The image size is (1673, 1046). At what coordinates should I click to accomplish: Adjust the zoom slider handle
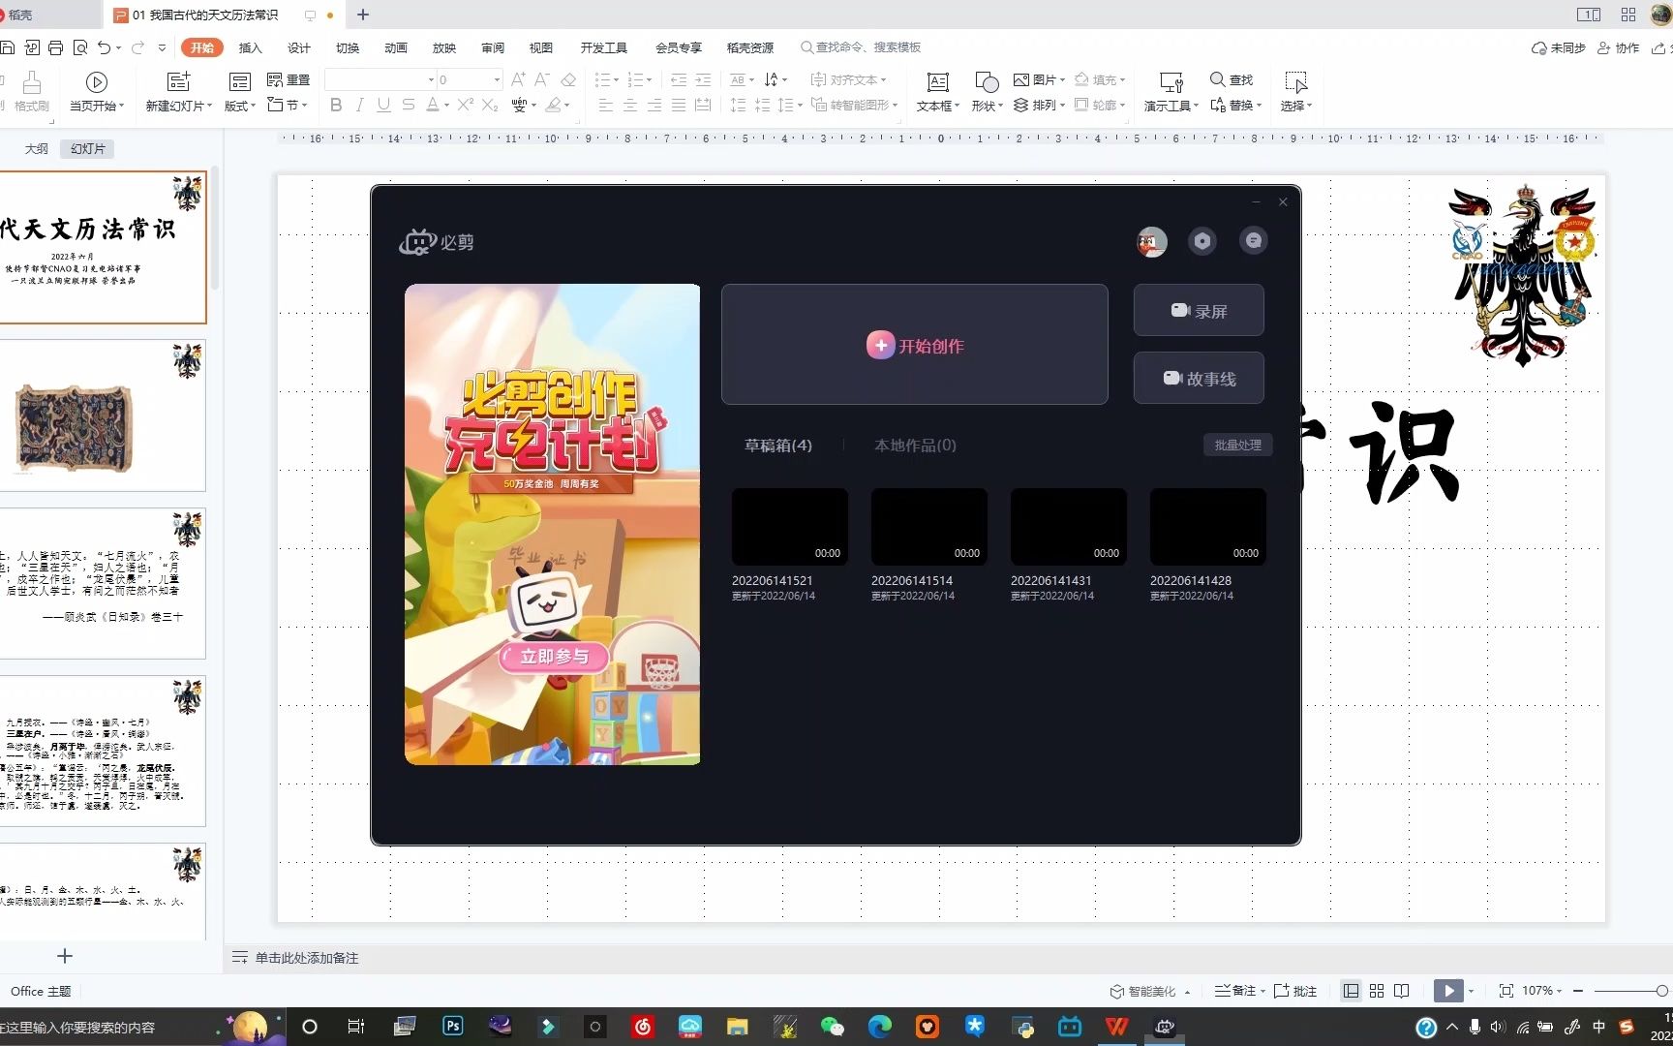point(1661,991)
